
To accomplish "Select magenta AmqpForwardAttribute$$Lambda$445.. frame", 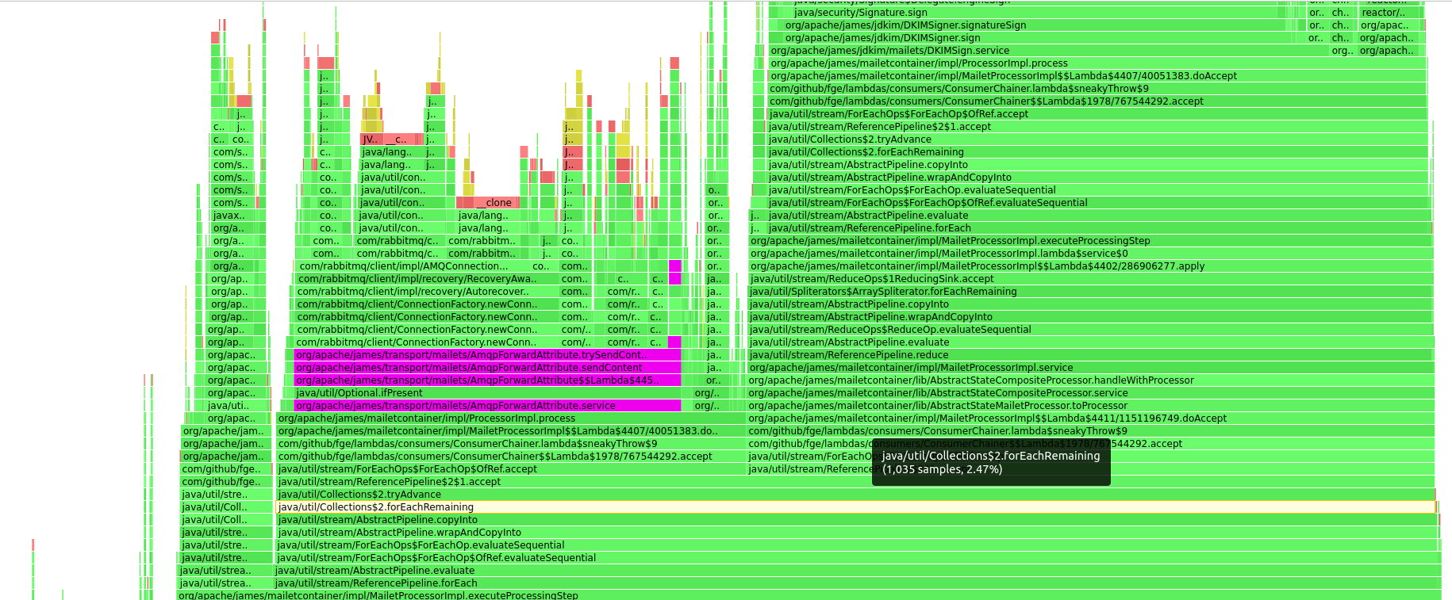I will 487,380.
